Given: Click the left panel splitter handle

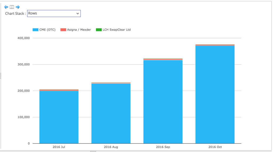Looking at the screenshot, I should tap(1, 76).
